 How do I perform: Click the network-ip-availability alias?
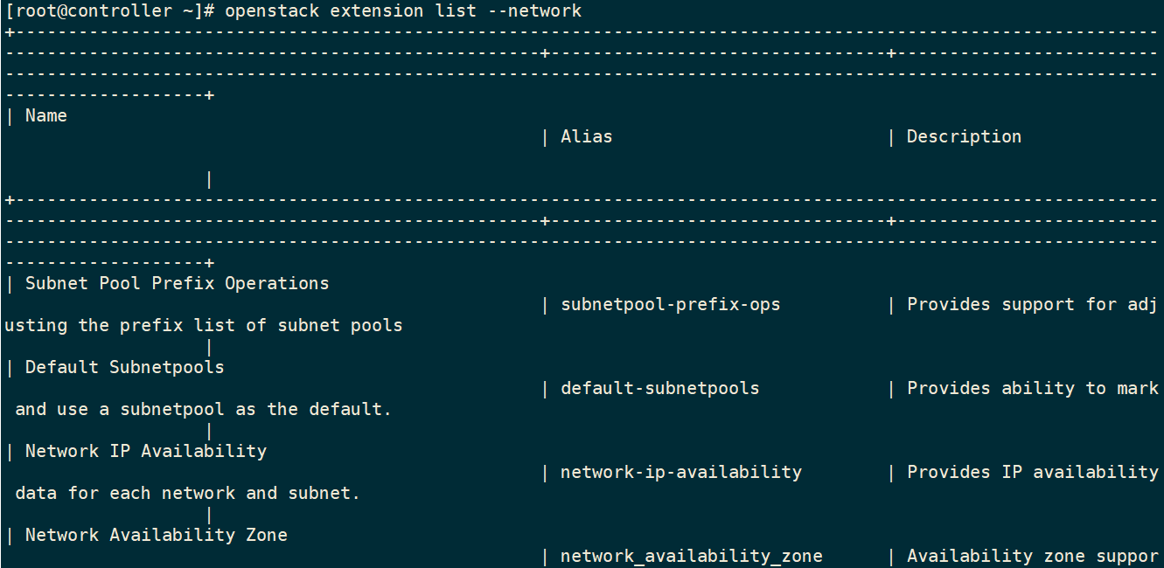[681, 472]
